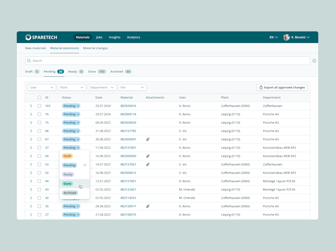Screen dimensions: 335x251
Task: Check the box for row 68
Action: point(39,131)
